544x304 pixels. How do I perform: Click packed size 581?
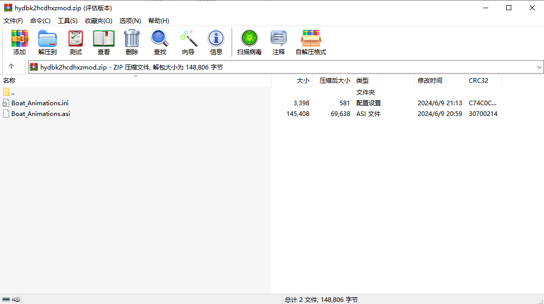coord(345,103)
